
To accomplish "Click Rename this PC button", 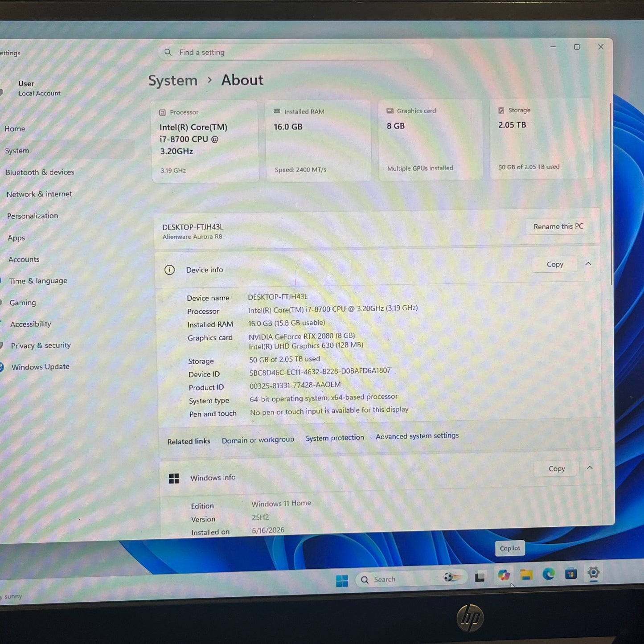I will 558,226.
